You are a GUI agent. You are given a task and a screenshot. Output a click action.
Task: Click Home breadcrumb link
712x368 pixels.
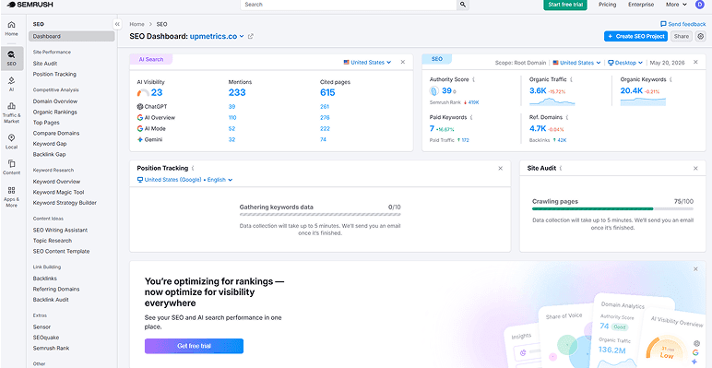pos(136,24)
